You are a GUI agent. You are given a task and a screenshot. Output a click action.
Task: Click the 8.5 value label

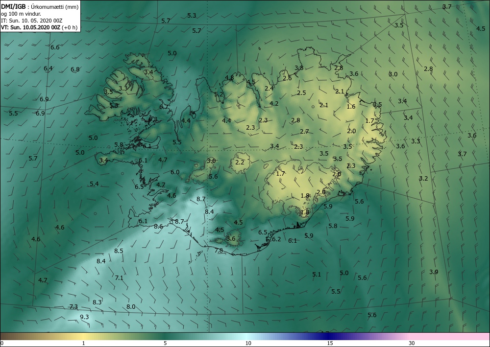coord(119,251)
